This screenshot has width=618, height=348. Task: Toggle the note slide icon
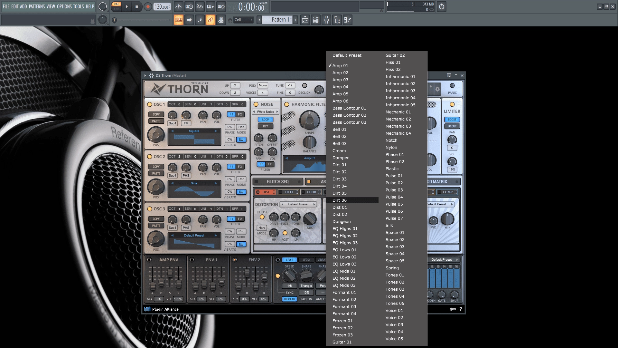pos(200,20)
